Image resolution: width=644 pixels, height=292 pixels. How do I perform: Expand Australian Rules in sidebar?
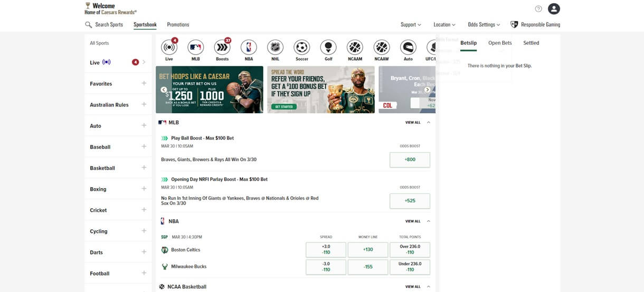tap(144, 104)
